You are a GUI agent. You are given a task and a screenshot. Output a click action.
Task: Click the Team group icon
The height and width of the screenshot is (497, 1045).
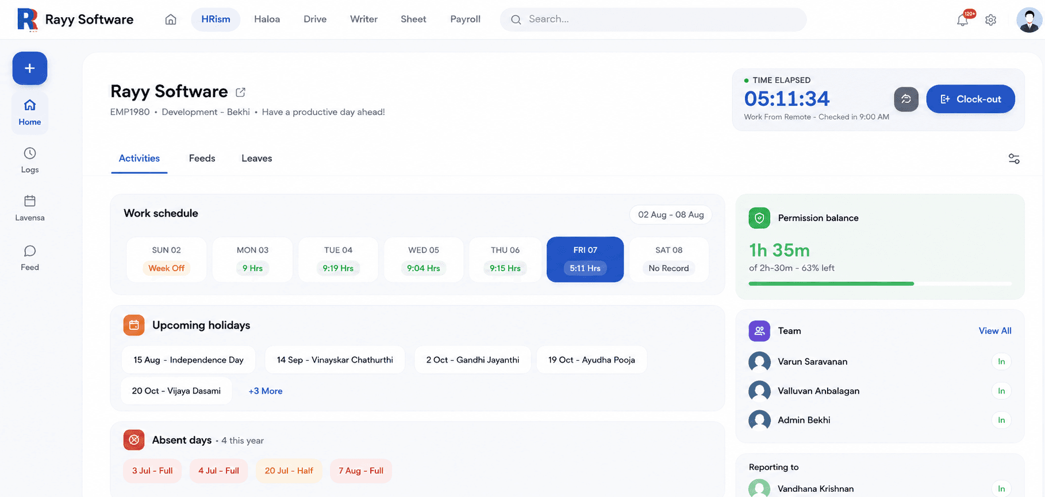click(x=759, y=331)
